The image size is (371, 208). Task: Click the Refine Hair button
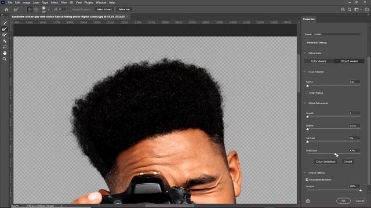(x=124, y=9)
